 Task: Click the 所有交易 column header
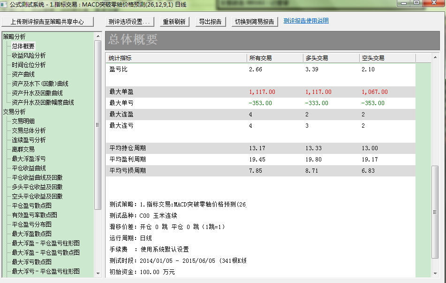[261, 58]
